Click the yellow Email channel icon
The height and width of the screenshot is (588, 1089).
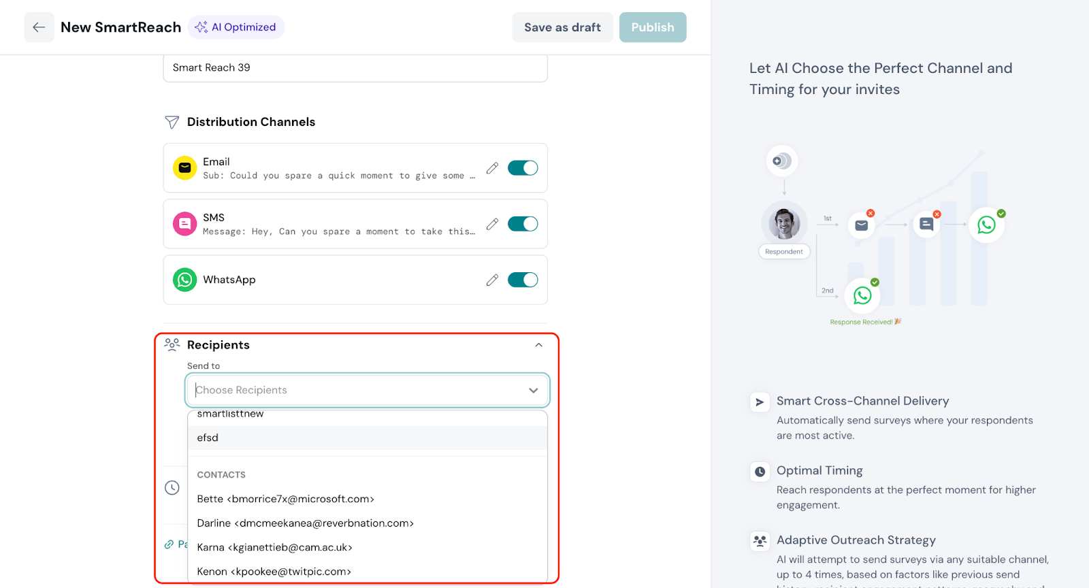coord(184,167)
